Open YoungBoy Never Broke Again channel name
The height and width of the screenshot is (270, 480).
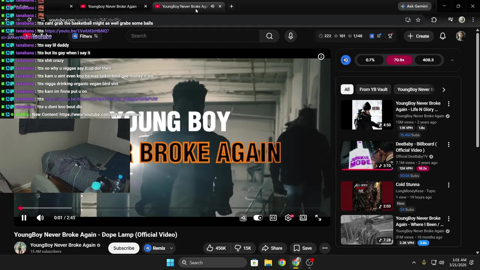point(63,245)
